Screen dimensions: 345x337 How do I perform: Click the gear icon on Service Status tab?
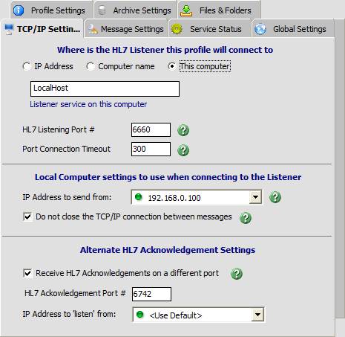pyautogui.click(x=177, y=29)
